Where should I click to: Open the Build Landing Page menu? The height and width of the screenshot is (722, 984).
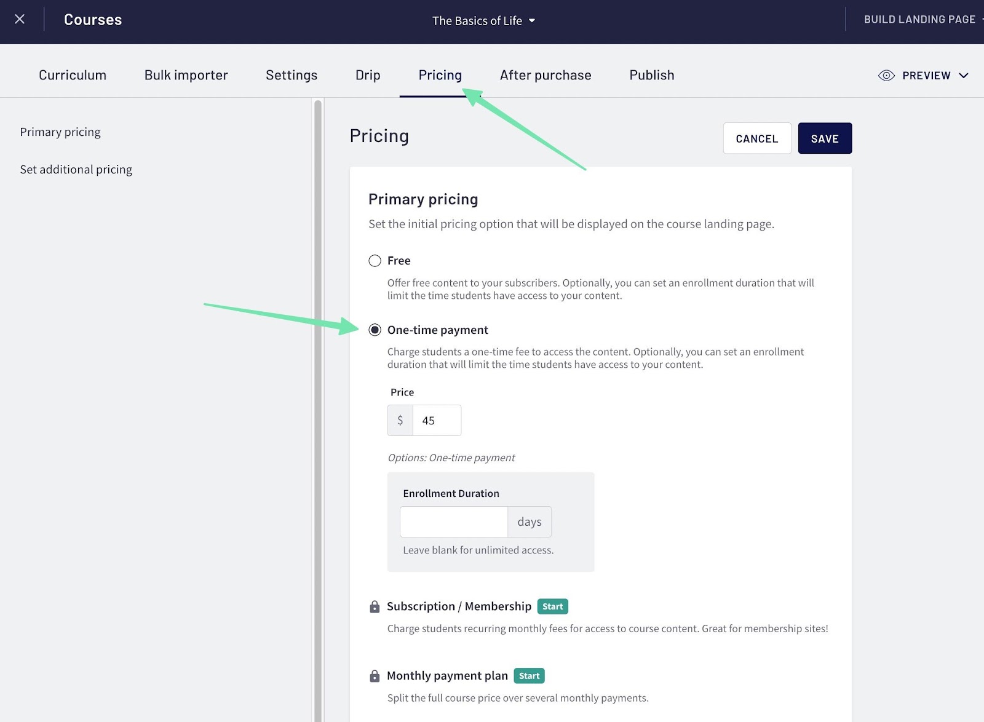tap(919, 19)
